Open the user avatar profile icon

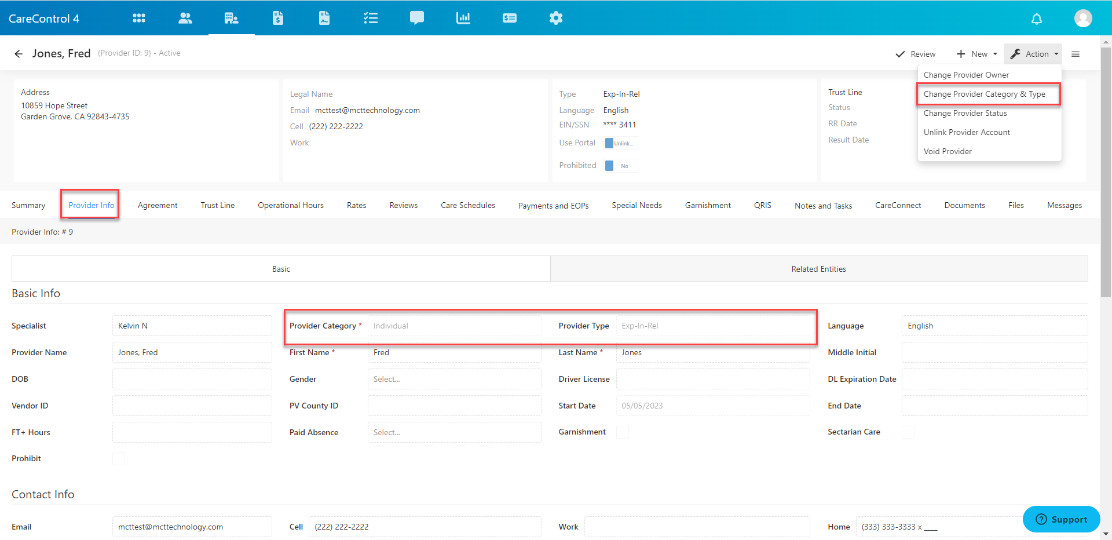[x=1083, y=18]
